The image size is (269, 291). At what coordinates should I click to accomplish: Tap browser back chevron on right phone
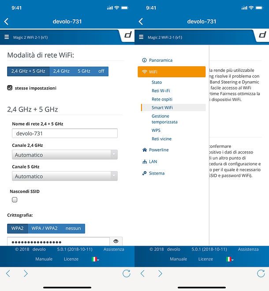point(142,273)
